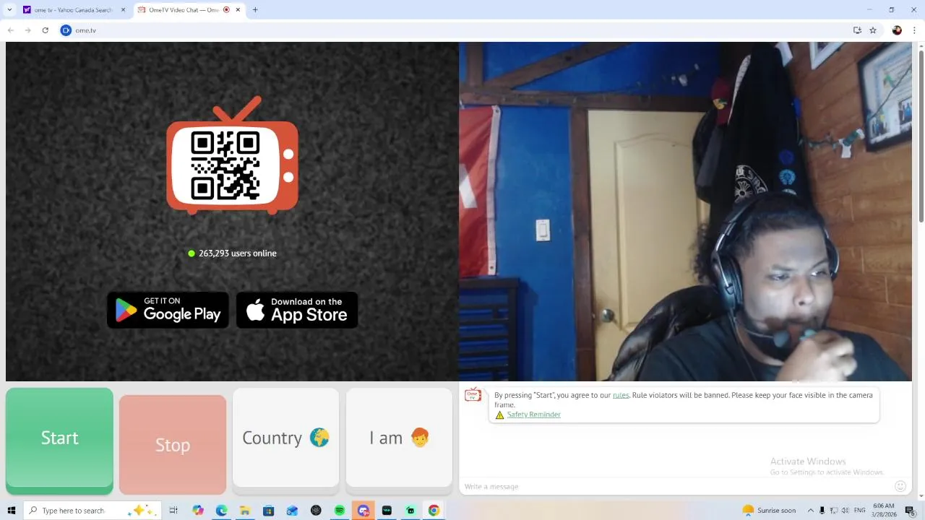The width and height of the screenshot is (925, 520).
Task: Click the 'Sunrise soon' weather widget
Action: pyautogui.click(x=769, y=511)
